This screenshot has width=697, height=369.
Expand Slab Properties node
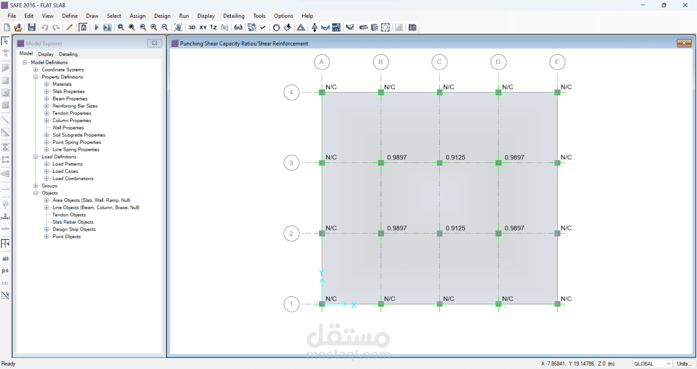pos(46,91)
